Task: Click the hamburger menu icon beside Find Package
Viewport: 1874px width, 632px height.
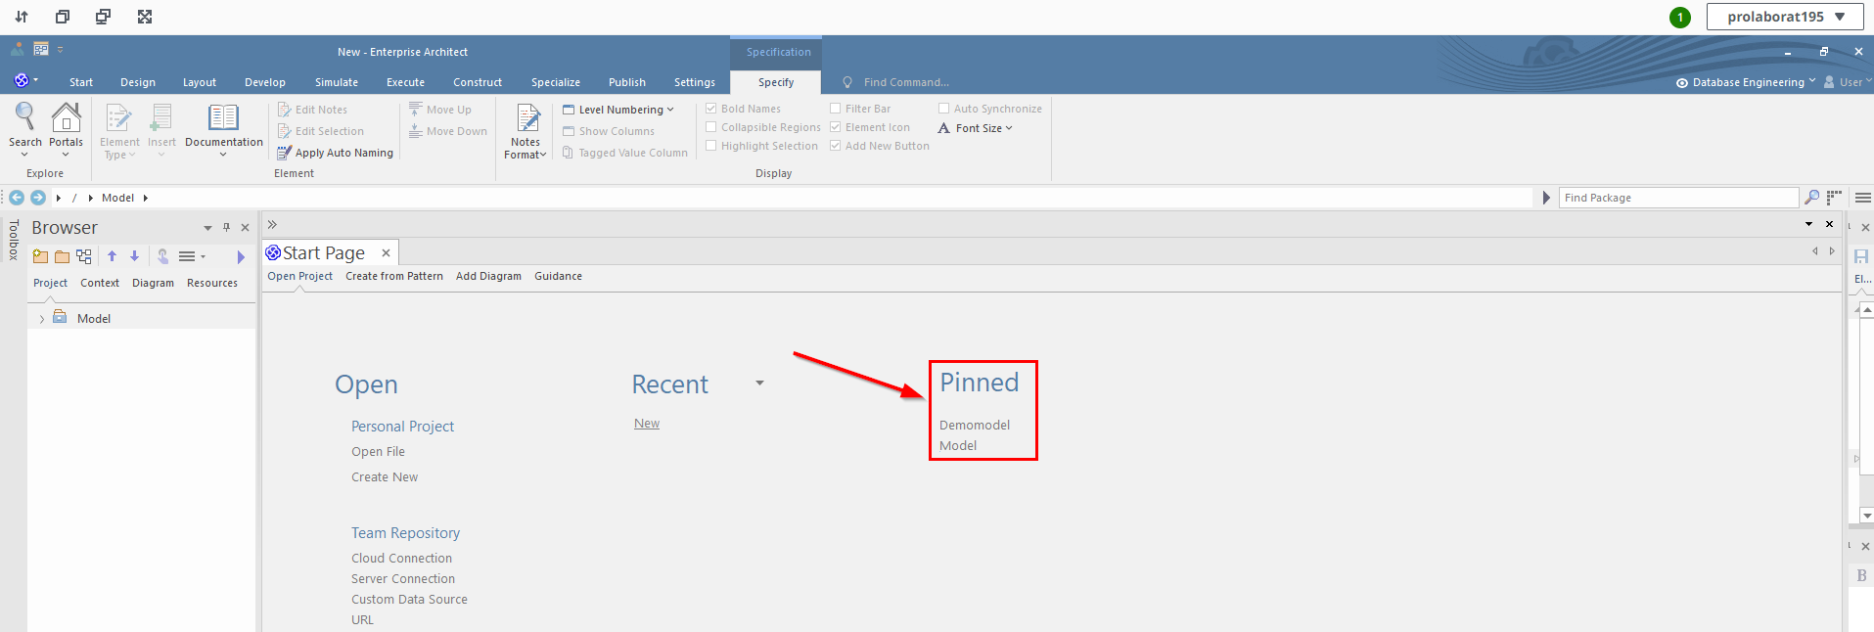Action: (1863, 198)
